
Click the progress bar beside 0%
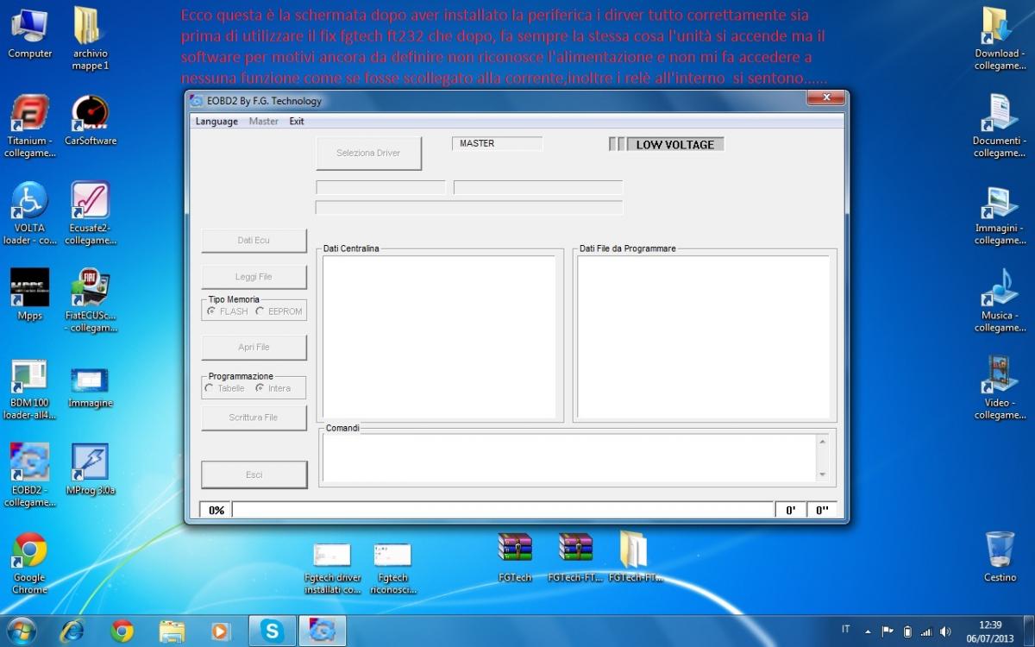pos(502,510)
